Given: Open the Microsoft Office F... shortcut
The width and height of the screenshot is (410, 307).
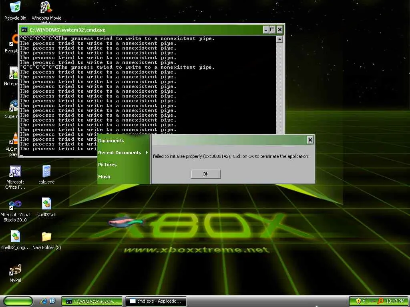Looking at the screenshot, I should (x=15, y=177).
